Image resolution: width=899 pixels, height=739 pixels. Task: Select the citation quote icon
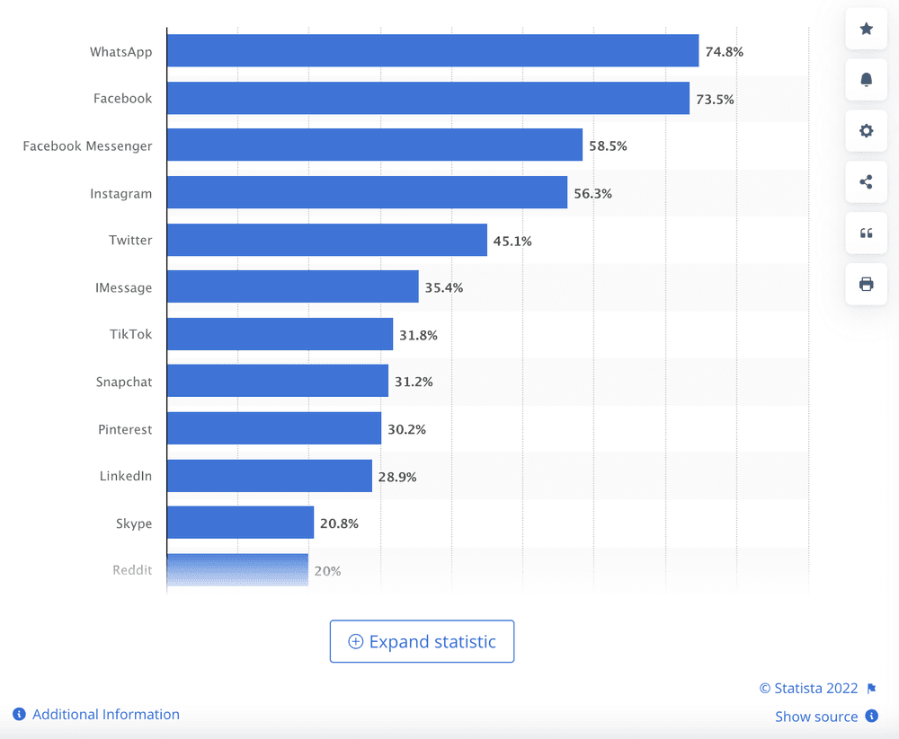click(866, 233)
